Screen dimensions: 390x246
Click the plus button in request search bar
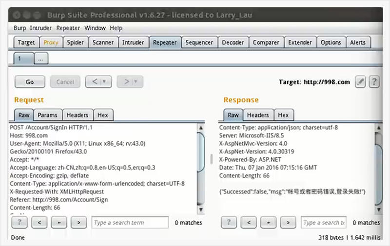click(59, 222)
